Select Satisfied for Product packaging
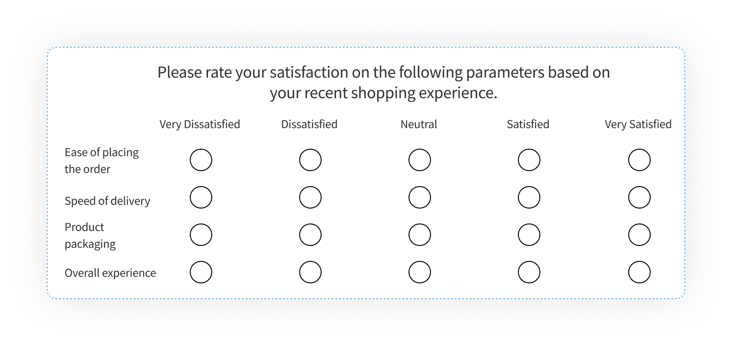Image resolution: width=732 pixels, height=346 pixels. pyautogui.click(x=529, y=234)
